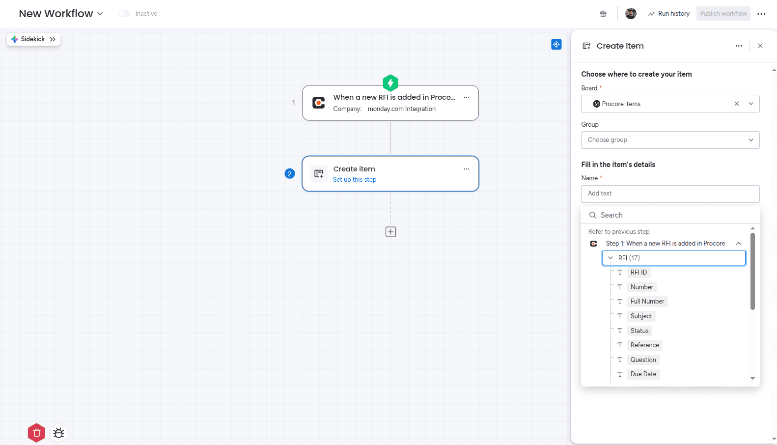
Task: Focus the field Search box
Action: click(x=670, y=215)
